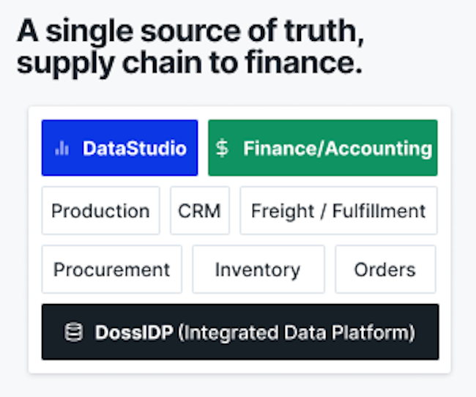Click the "supply chain to finance." headline line
The image size is (476, 397).
(x=190, y=64)
